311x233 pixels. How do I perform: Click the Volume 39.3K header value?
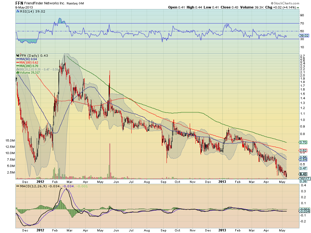coord(252,7)
